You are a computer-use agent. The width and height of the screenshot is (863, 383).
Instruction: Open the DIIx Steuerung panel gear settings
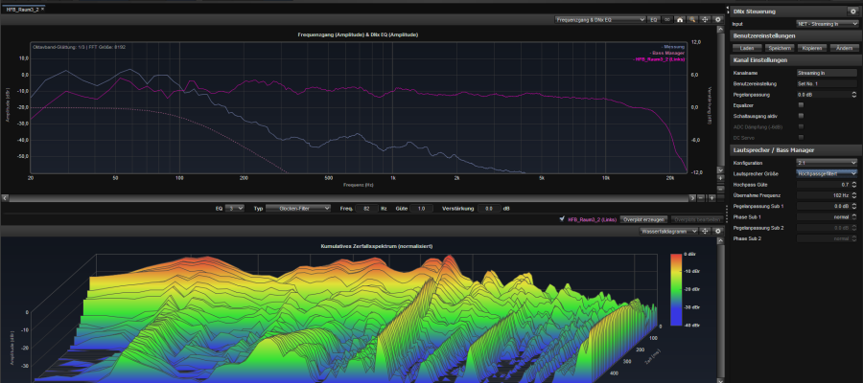pos(853,11)
